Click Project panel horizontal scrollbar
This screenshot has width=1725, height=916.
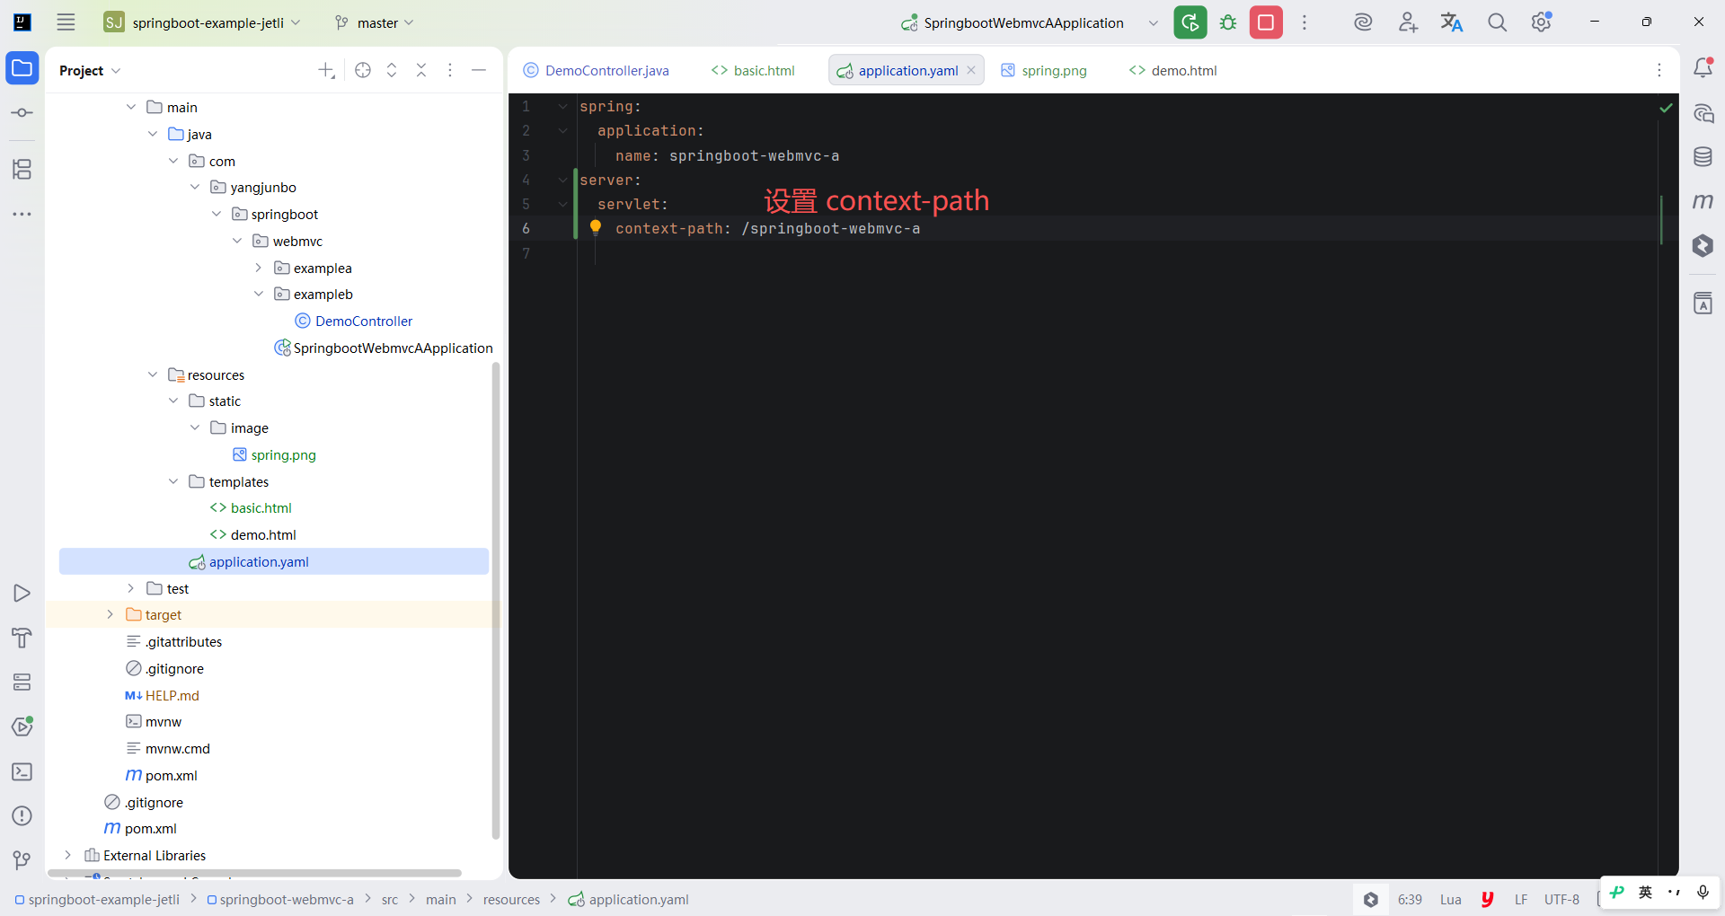point(256,873)
